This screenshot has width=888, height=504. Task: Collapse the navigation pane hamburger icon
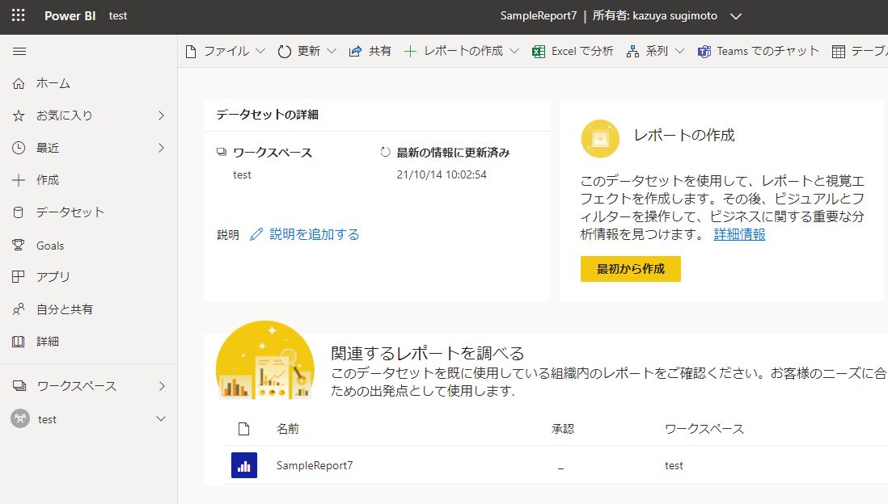click(x=19, y=51)
